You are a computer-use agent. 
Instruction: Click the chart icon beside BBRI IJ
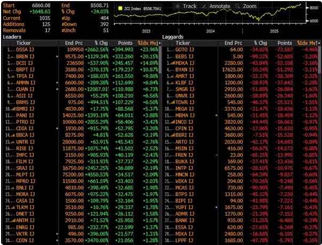point(172,135)
